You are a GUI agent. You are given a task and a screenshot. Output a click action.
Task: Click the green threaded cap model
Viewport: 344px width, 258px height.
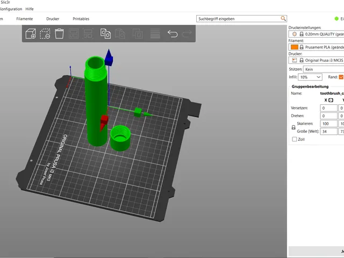click(120, 138)
